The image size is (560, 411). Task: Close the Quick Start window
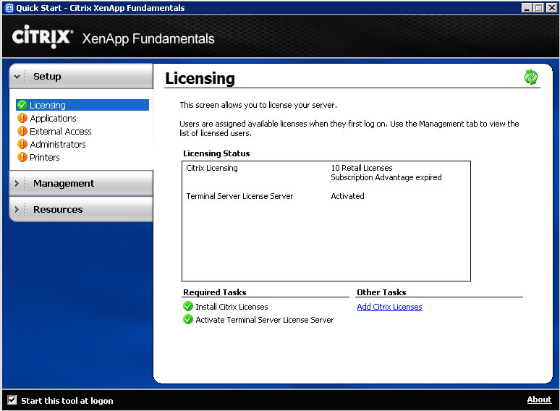tap(551, 7)
